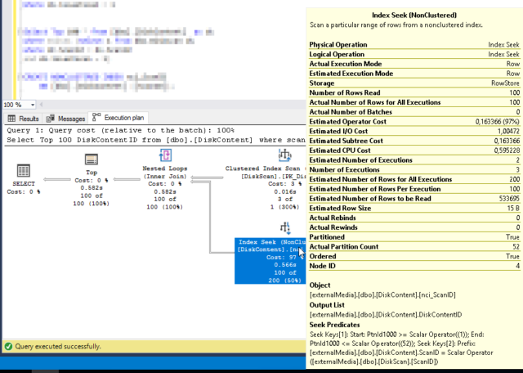Click the Clustered Index Scan operator icon
523x373 pixels.
[x=285, y=155]
